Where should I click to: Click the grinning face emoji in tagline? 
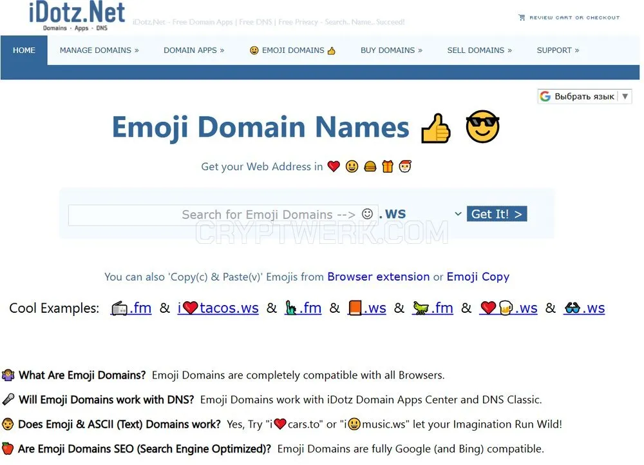[x=352, y=166]
